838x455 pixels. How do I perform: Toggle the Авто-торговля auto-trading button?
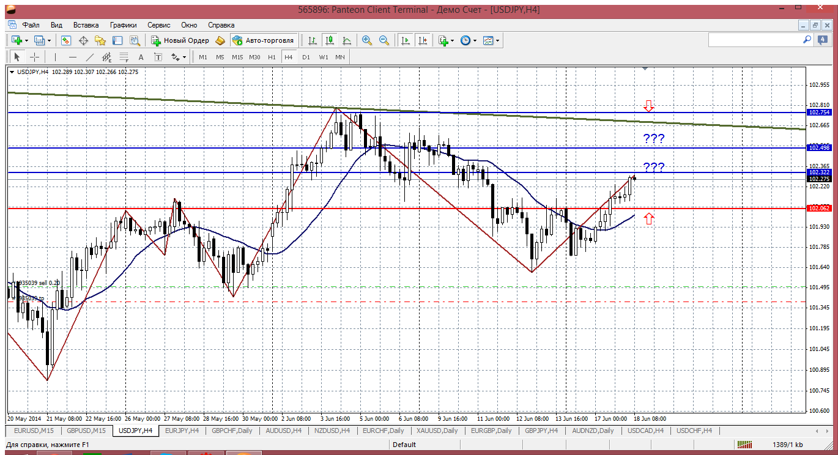pos(263,40)
